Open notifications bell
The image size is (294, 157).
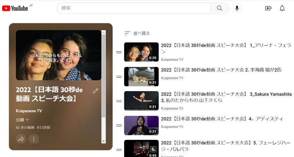click(282, 8)
